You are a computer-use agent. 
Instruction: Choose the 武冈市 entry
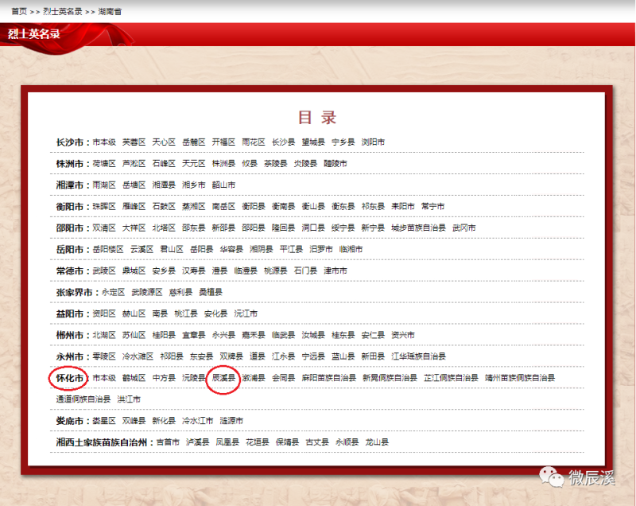coord(464,228)
